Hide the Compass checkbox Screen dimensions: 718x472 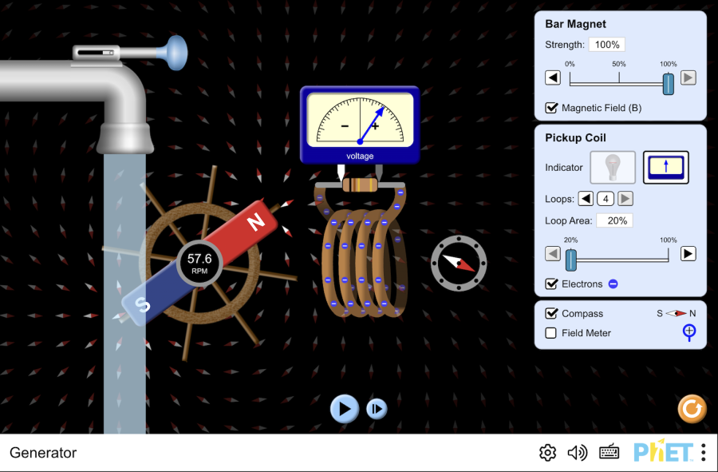551,314
